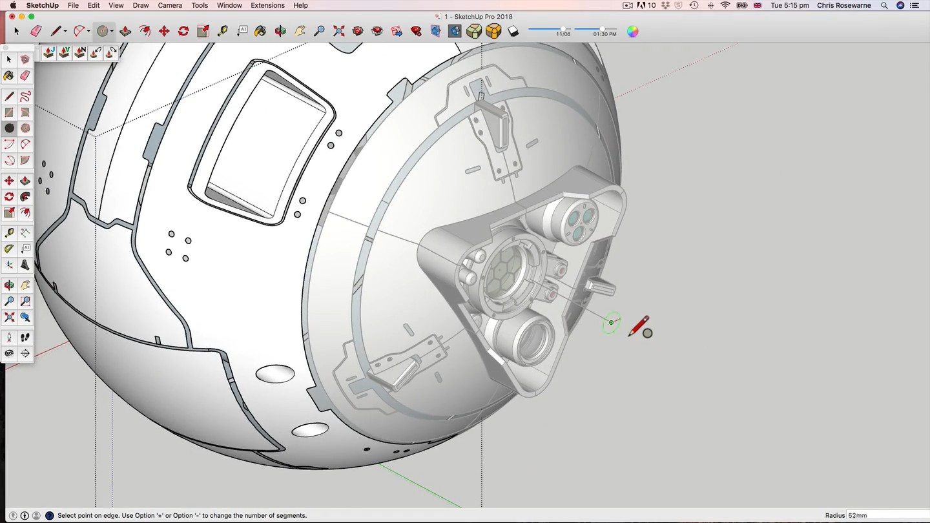Click the shadow time slider handle

pos(602,29)
